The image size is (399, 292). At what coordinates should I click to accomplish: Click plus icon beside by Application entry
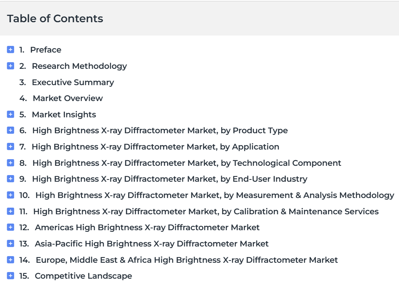[x=10, y=147]
